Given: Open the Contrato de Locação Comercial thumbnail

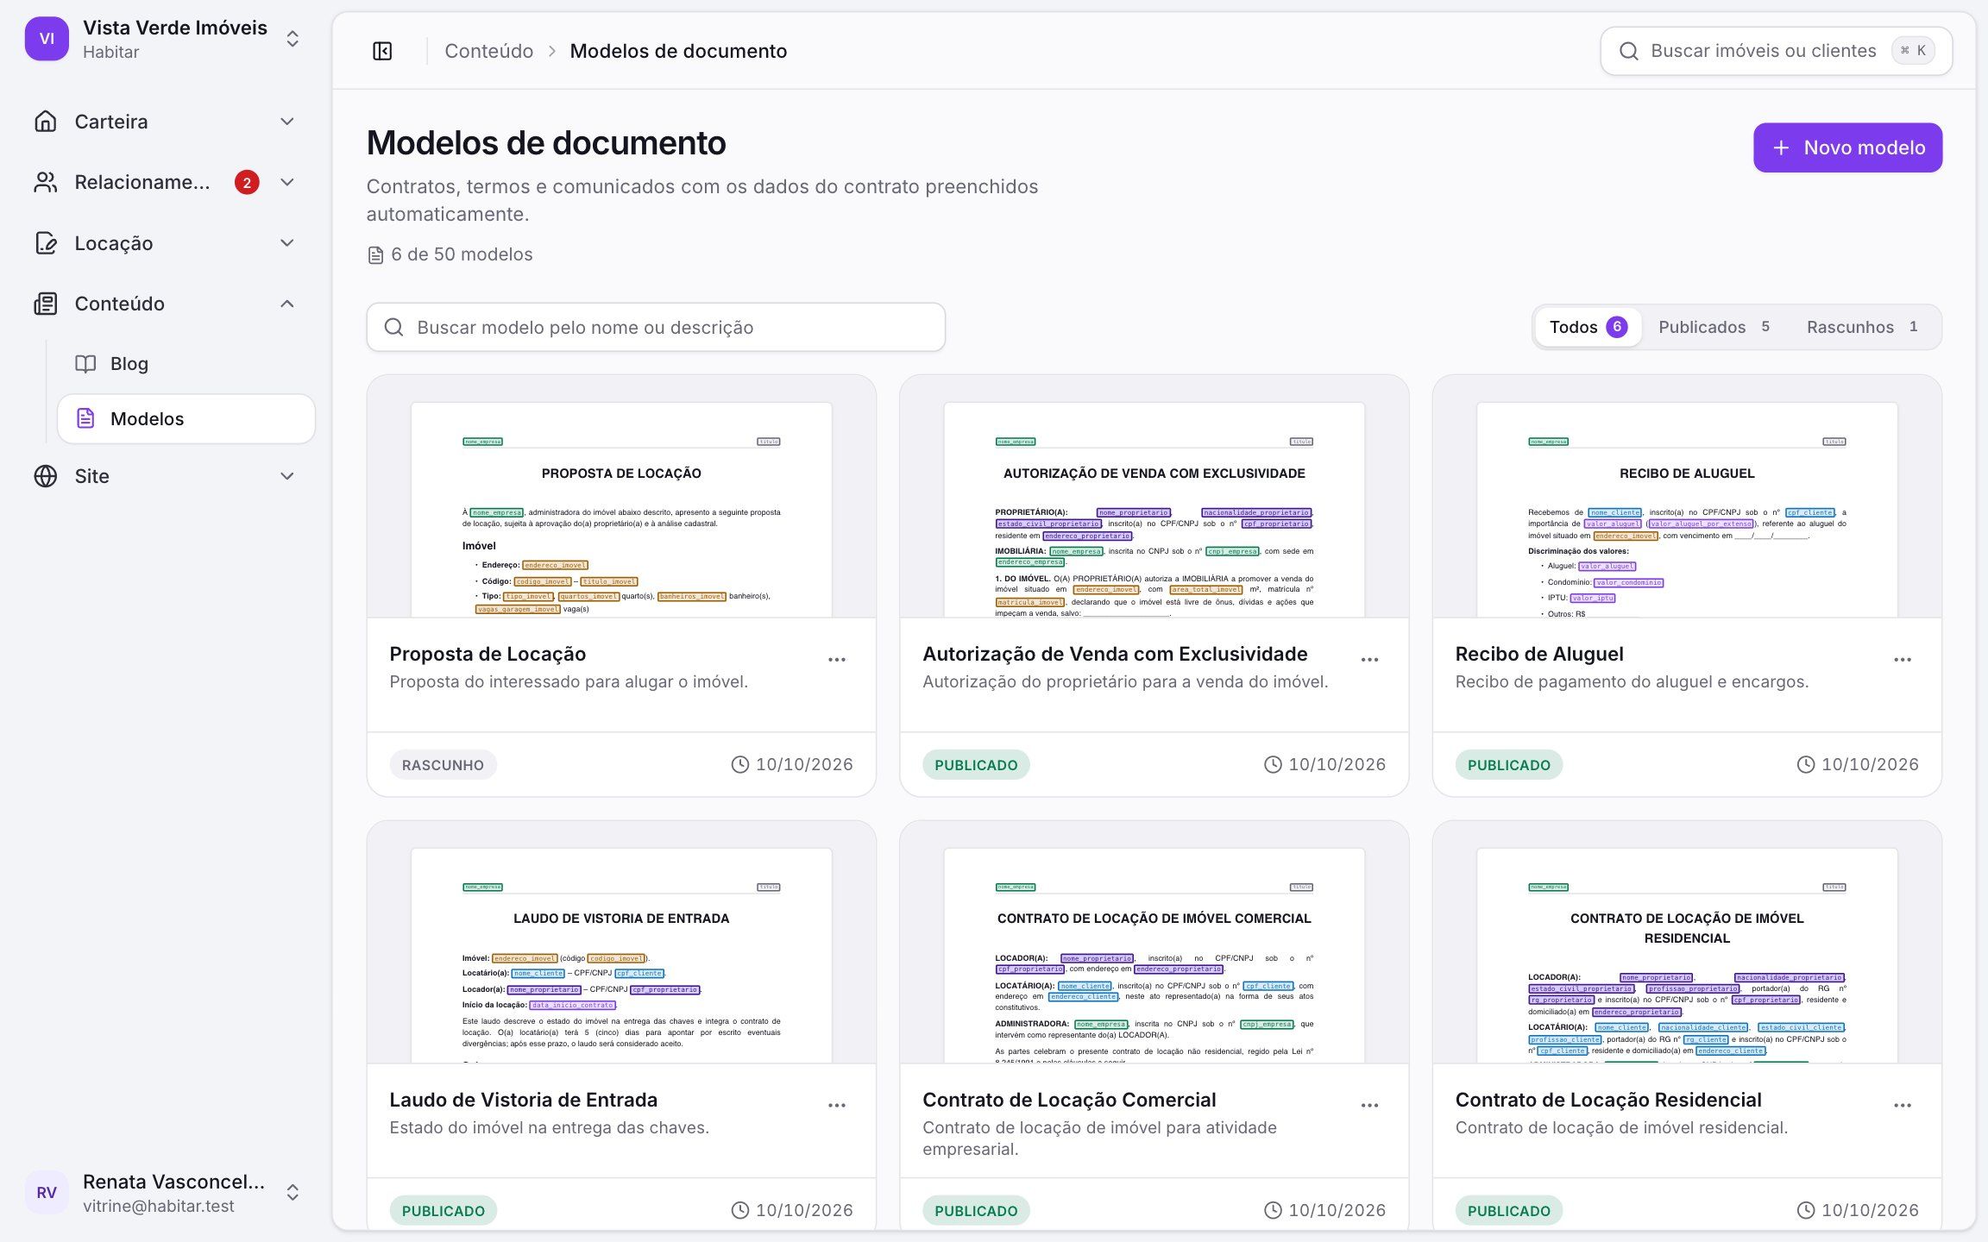Looking at the screenshot, I should pos(1154,942).
